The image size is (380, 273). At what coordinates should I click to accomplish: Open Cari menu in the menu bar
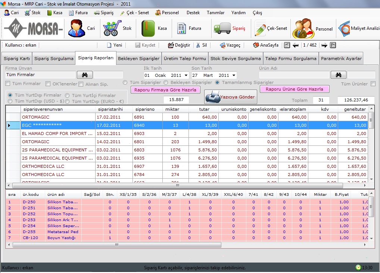(12, 13)
